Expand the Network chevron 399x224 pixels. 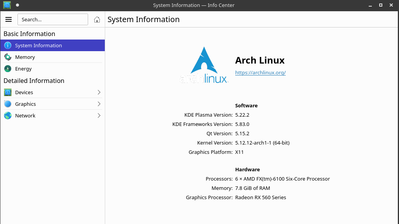[x=99, y=115]
